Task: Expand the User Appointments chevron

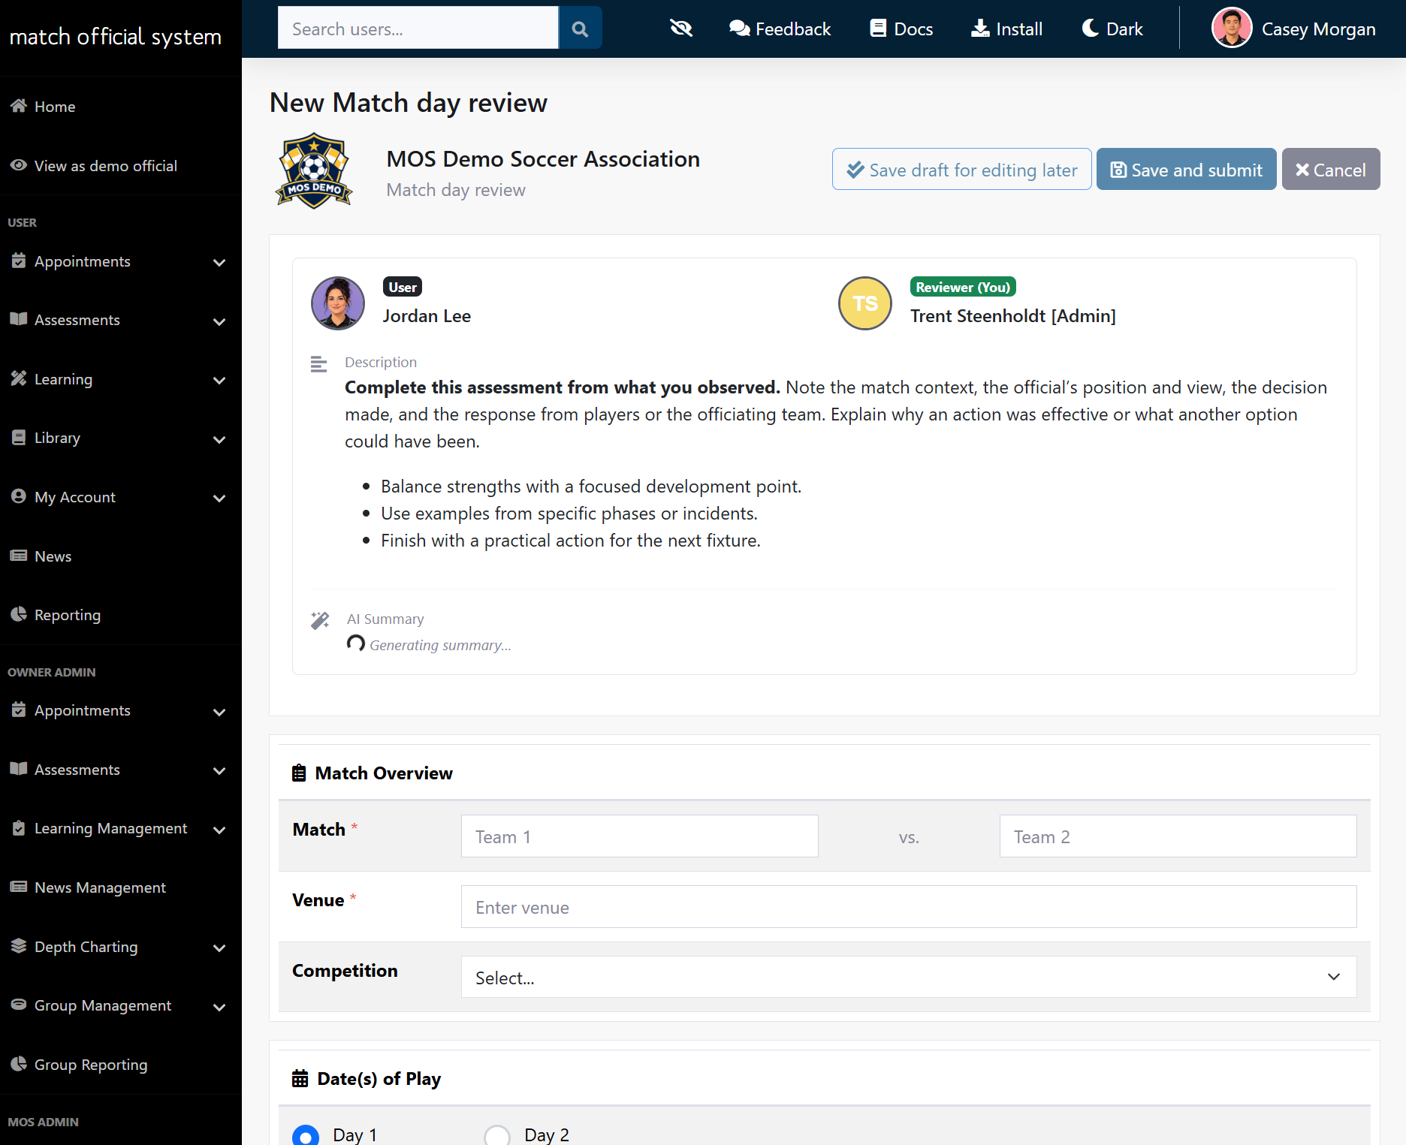Action: [219, 262]
